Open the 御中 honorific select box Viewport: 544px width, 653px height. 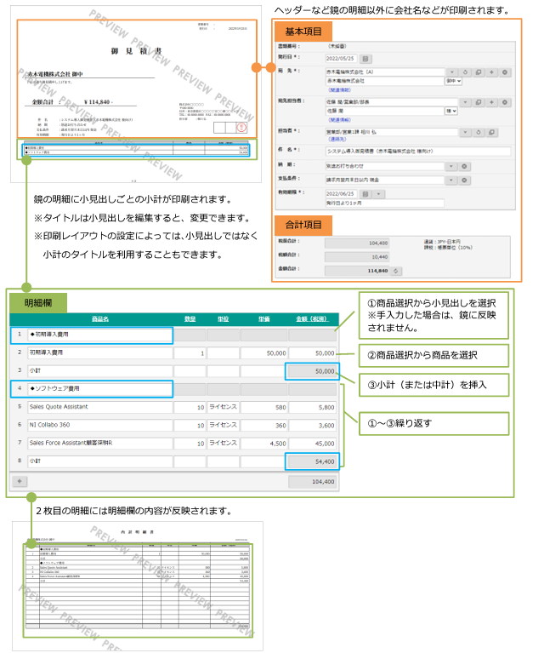(454, 81)
